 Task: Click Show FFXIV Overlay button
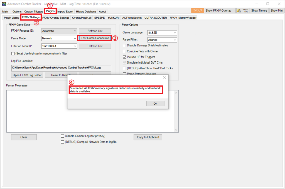(220, 11)
